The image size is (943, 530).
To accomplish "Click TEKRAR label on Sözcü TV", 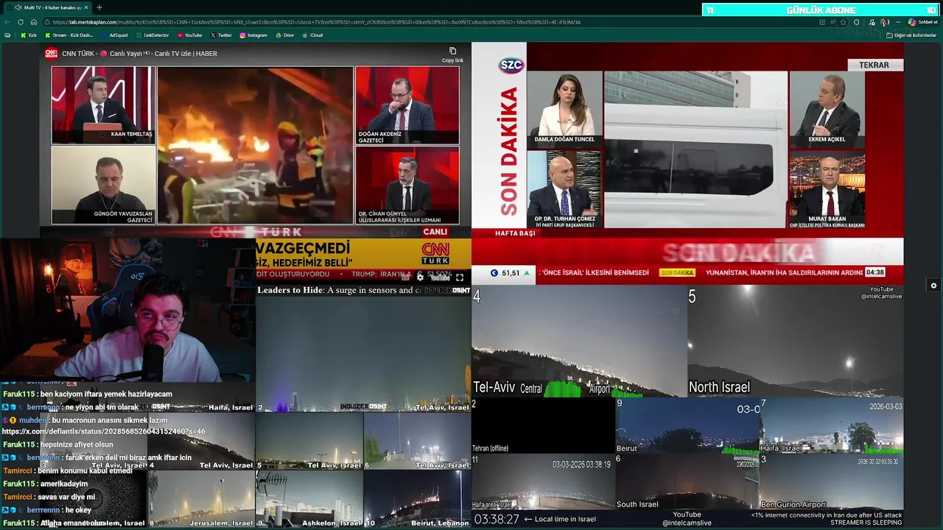I will (874, 65).
